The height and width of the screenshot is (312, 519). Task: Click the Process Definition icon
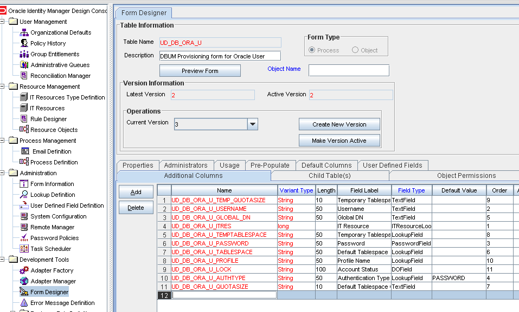point(24,162)
